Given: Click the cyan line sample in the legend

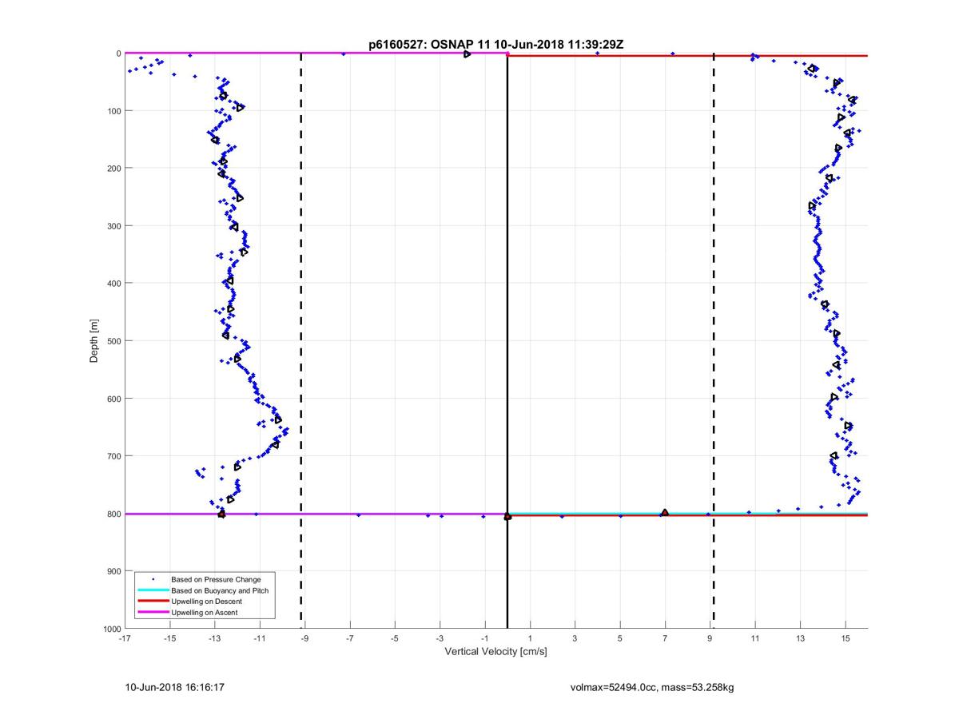Looking at the screenshot, I should pos(153,590).
